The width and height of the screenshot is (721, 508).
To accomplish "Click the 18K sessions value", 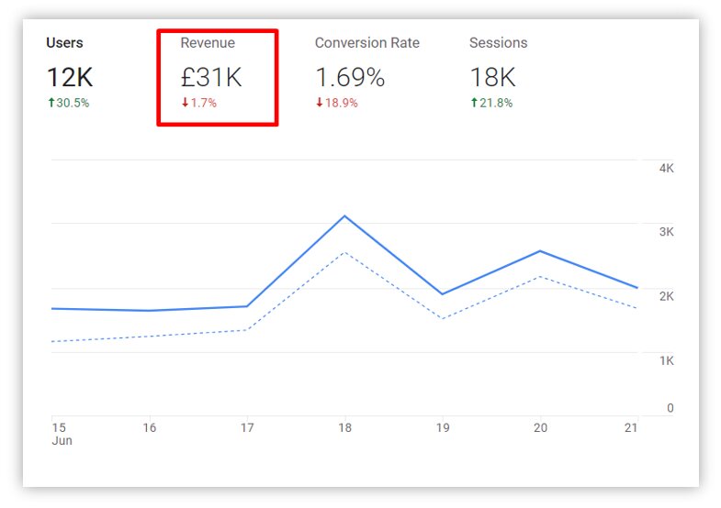I will coord(493,77).
